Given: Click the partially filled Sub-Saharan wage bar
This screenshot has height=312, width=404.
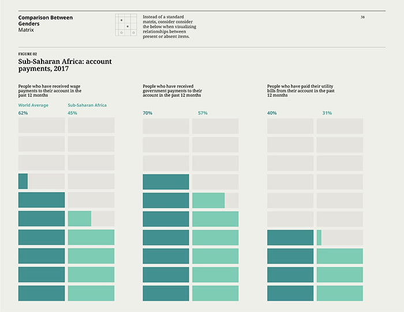Looking at the screenshot, I should [91, 219].
